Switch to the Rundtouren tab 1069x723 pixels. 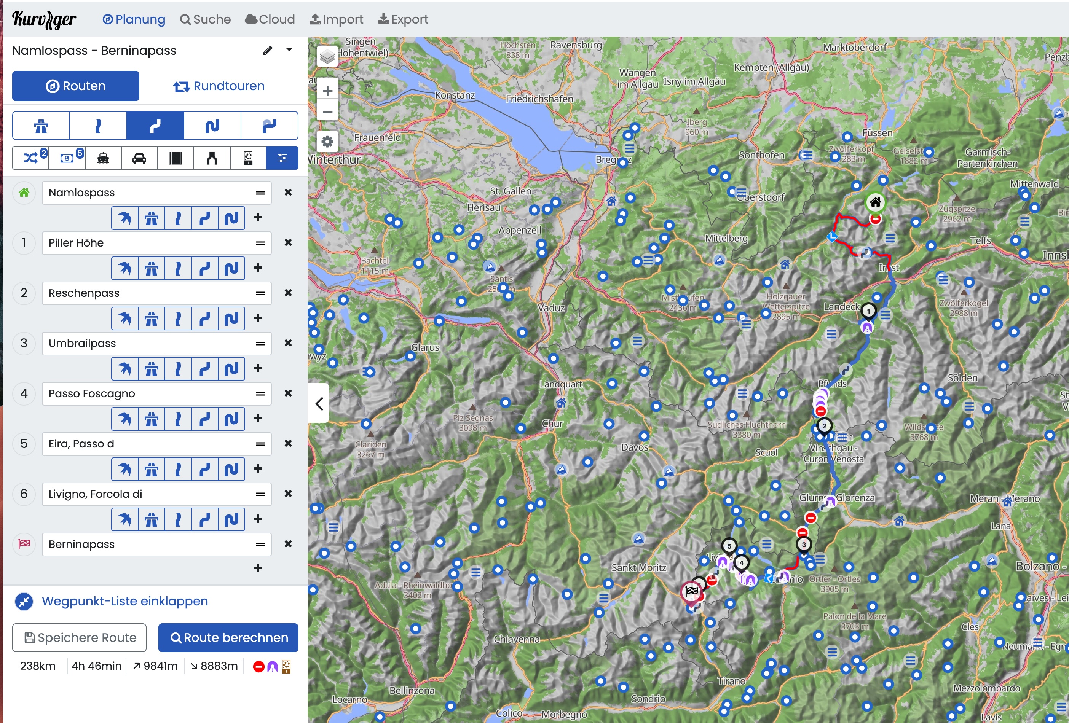tap(219, 86)
